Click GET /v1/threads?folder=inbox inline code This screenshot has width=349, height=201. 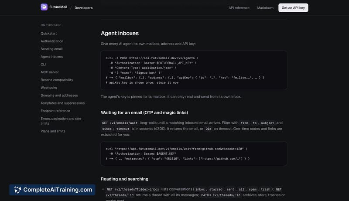[133, 189]
